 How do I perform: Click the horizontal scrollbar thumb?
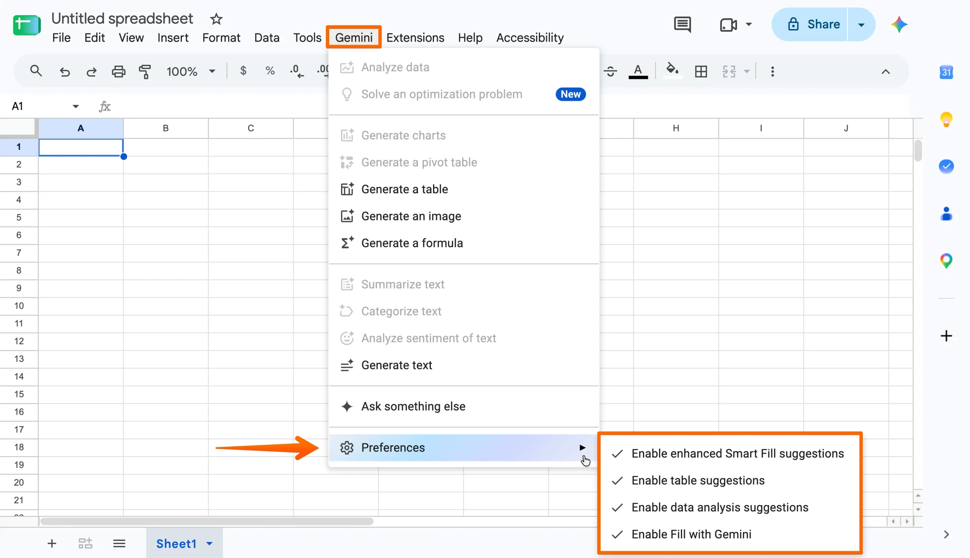point(207,521)
